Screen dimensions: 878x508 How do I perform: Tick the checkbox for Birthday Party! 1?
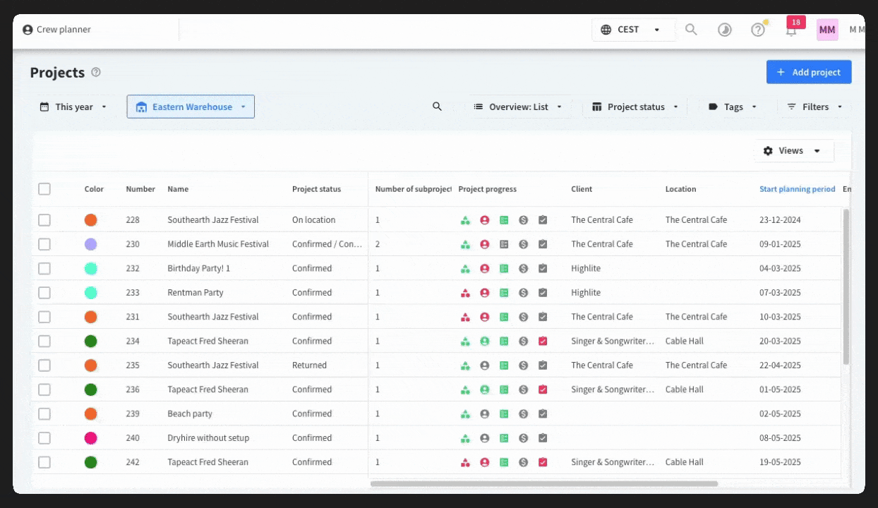(44, 269)
